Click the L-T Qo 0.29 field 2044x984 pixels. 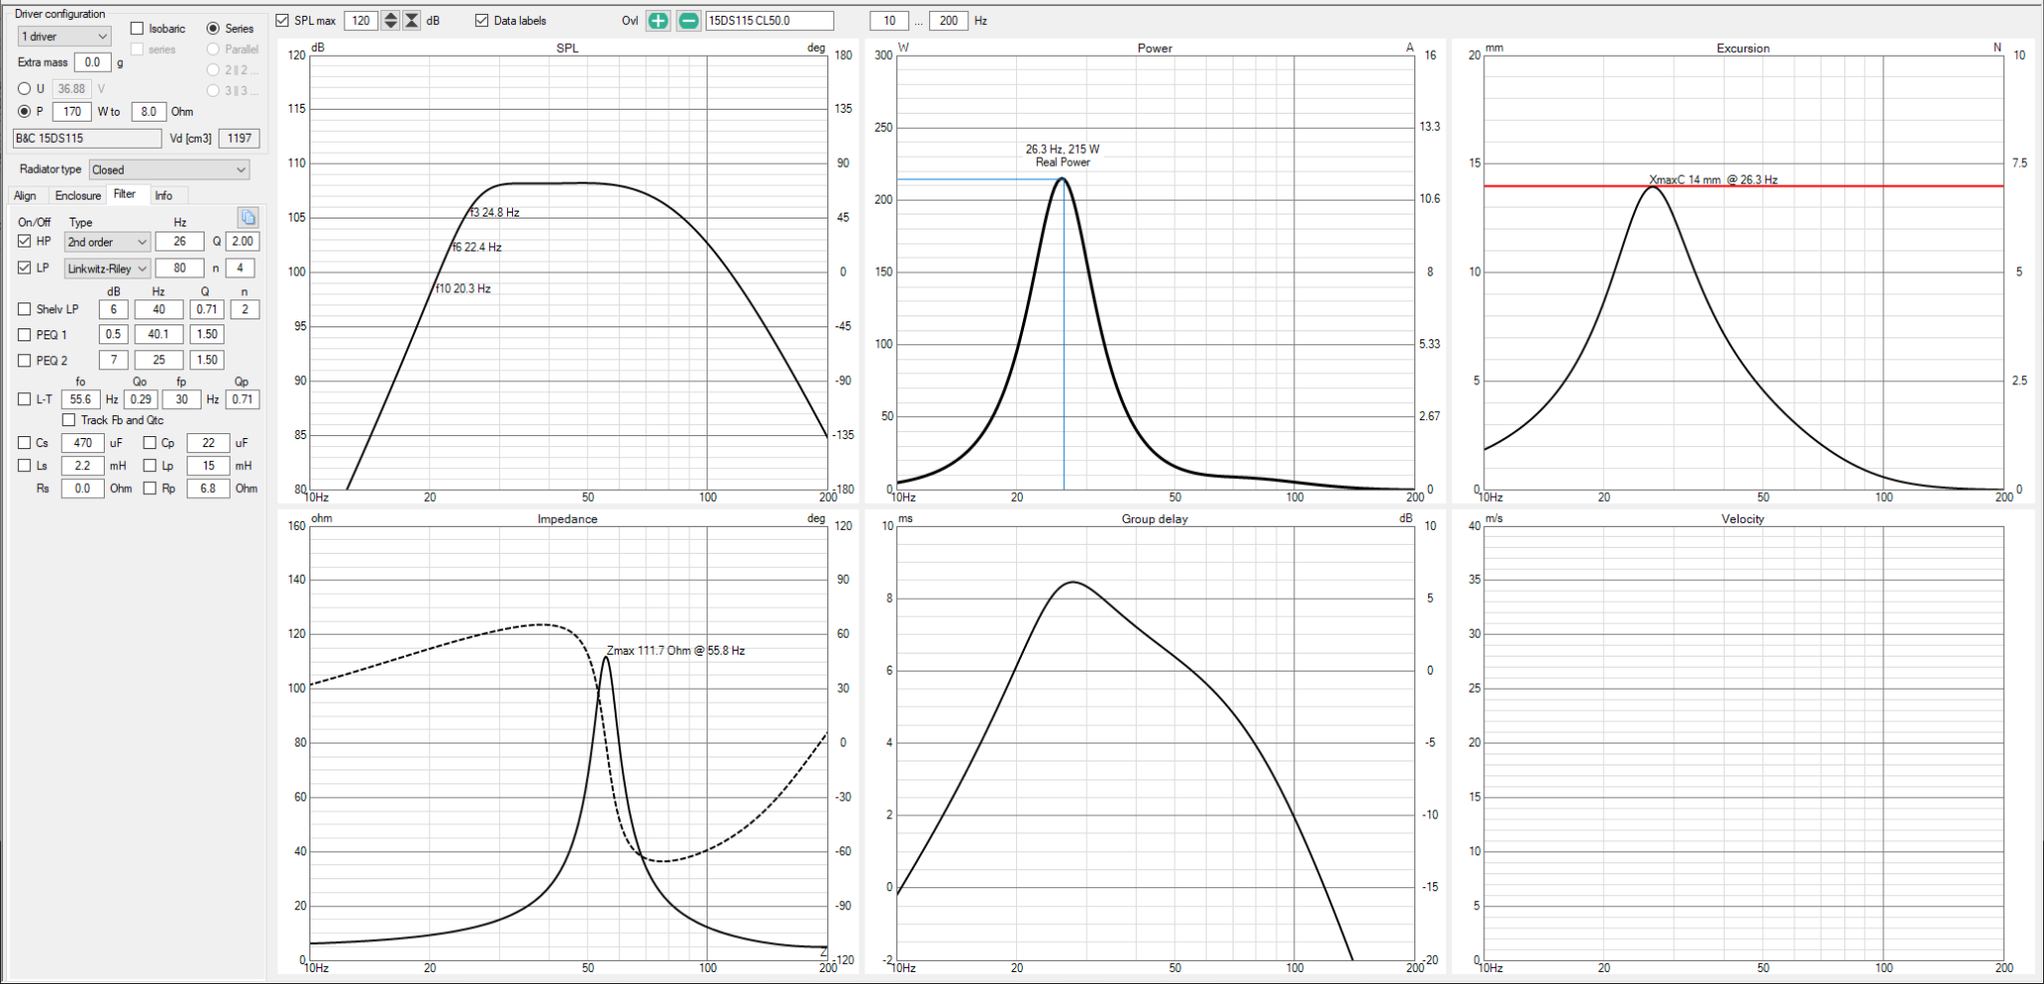pyautogui.click(x=141, y=399)
